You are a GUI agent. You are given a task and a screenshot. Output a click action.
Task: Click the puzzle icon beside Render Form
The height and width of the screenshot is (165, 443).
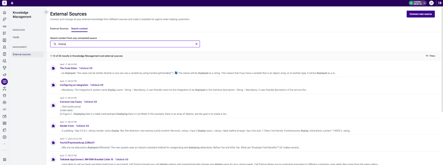coord(53,126)
